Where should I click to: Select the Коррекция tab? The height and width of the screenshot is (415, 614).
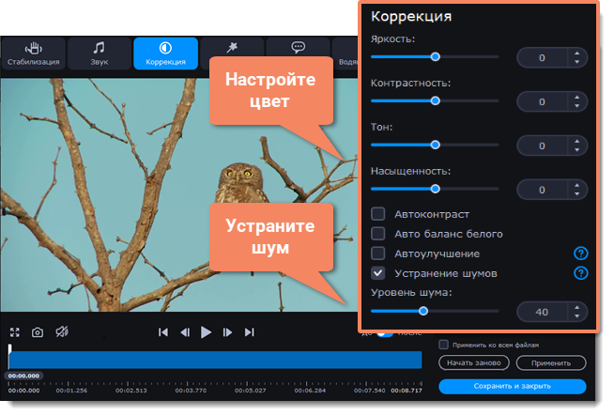pos(165,54)
